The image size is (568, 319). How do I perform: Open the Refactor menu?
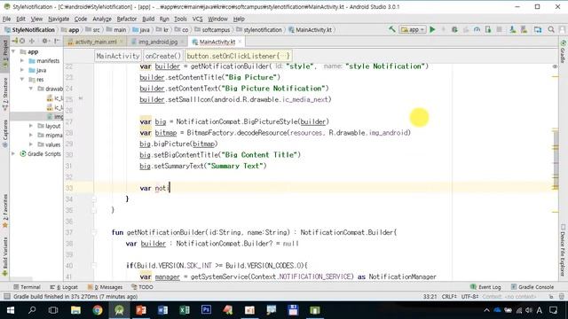[x=126, y=19]
